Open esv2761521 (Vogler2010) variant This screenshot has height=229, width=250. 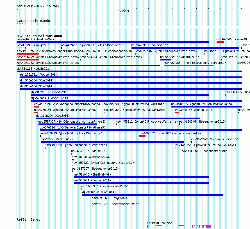point(39,74)
